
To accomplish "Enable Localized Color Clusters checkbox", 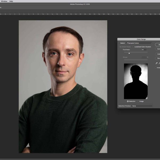I will pos(133,47).
